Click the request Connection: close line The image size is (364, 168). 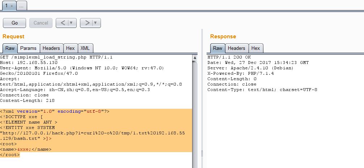(x=24, y=95)
